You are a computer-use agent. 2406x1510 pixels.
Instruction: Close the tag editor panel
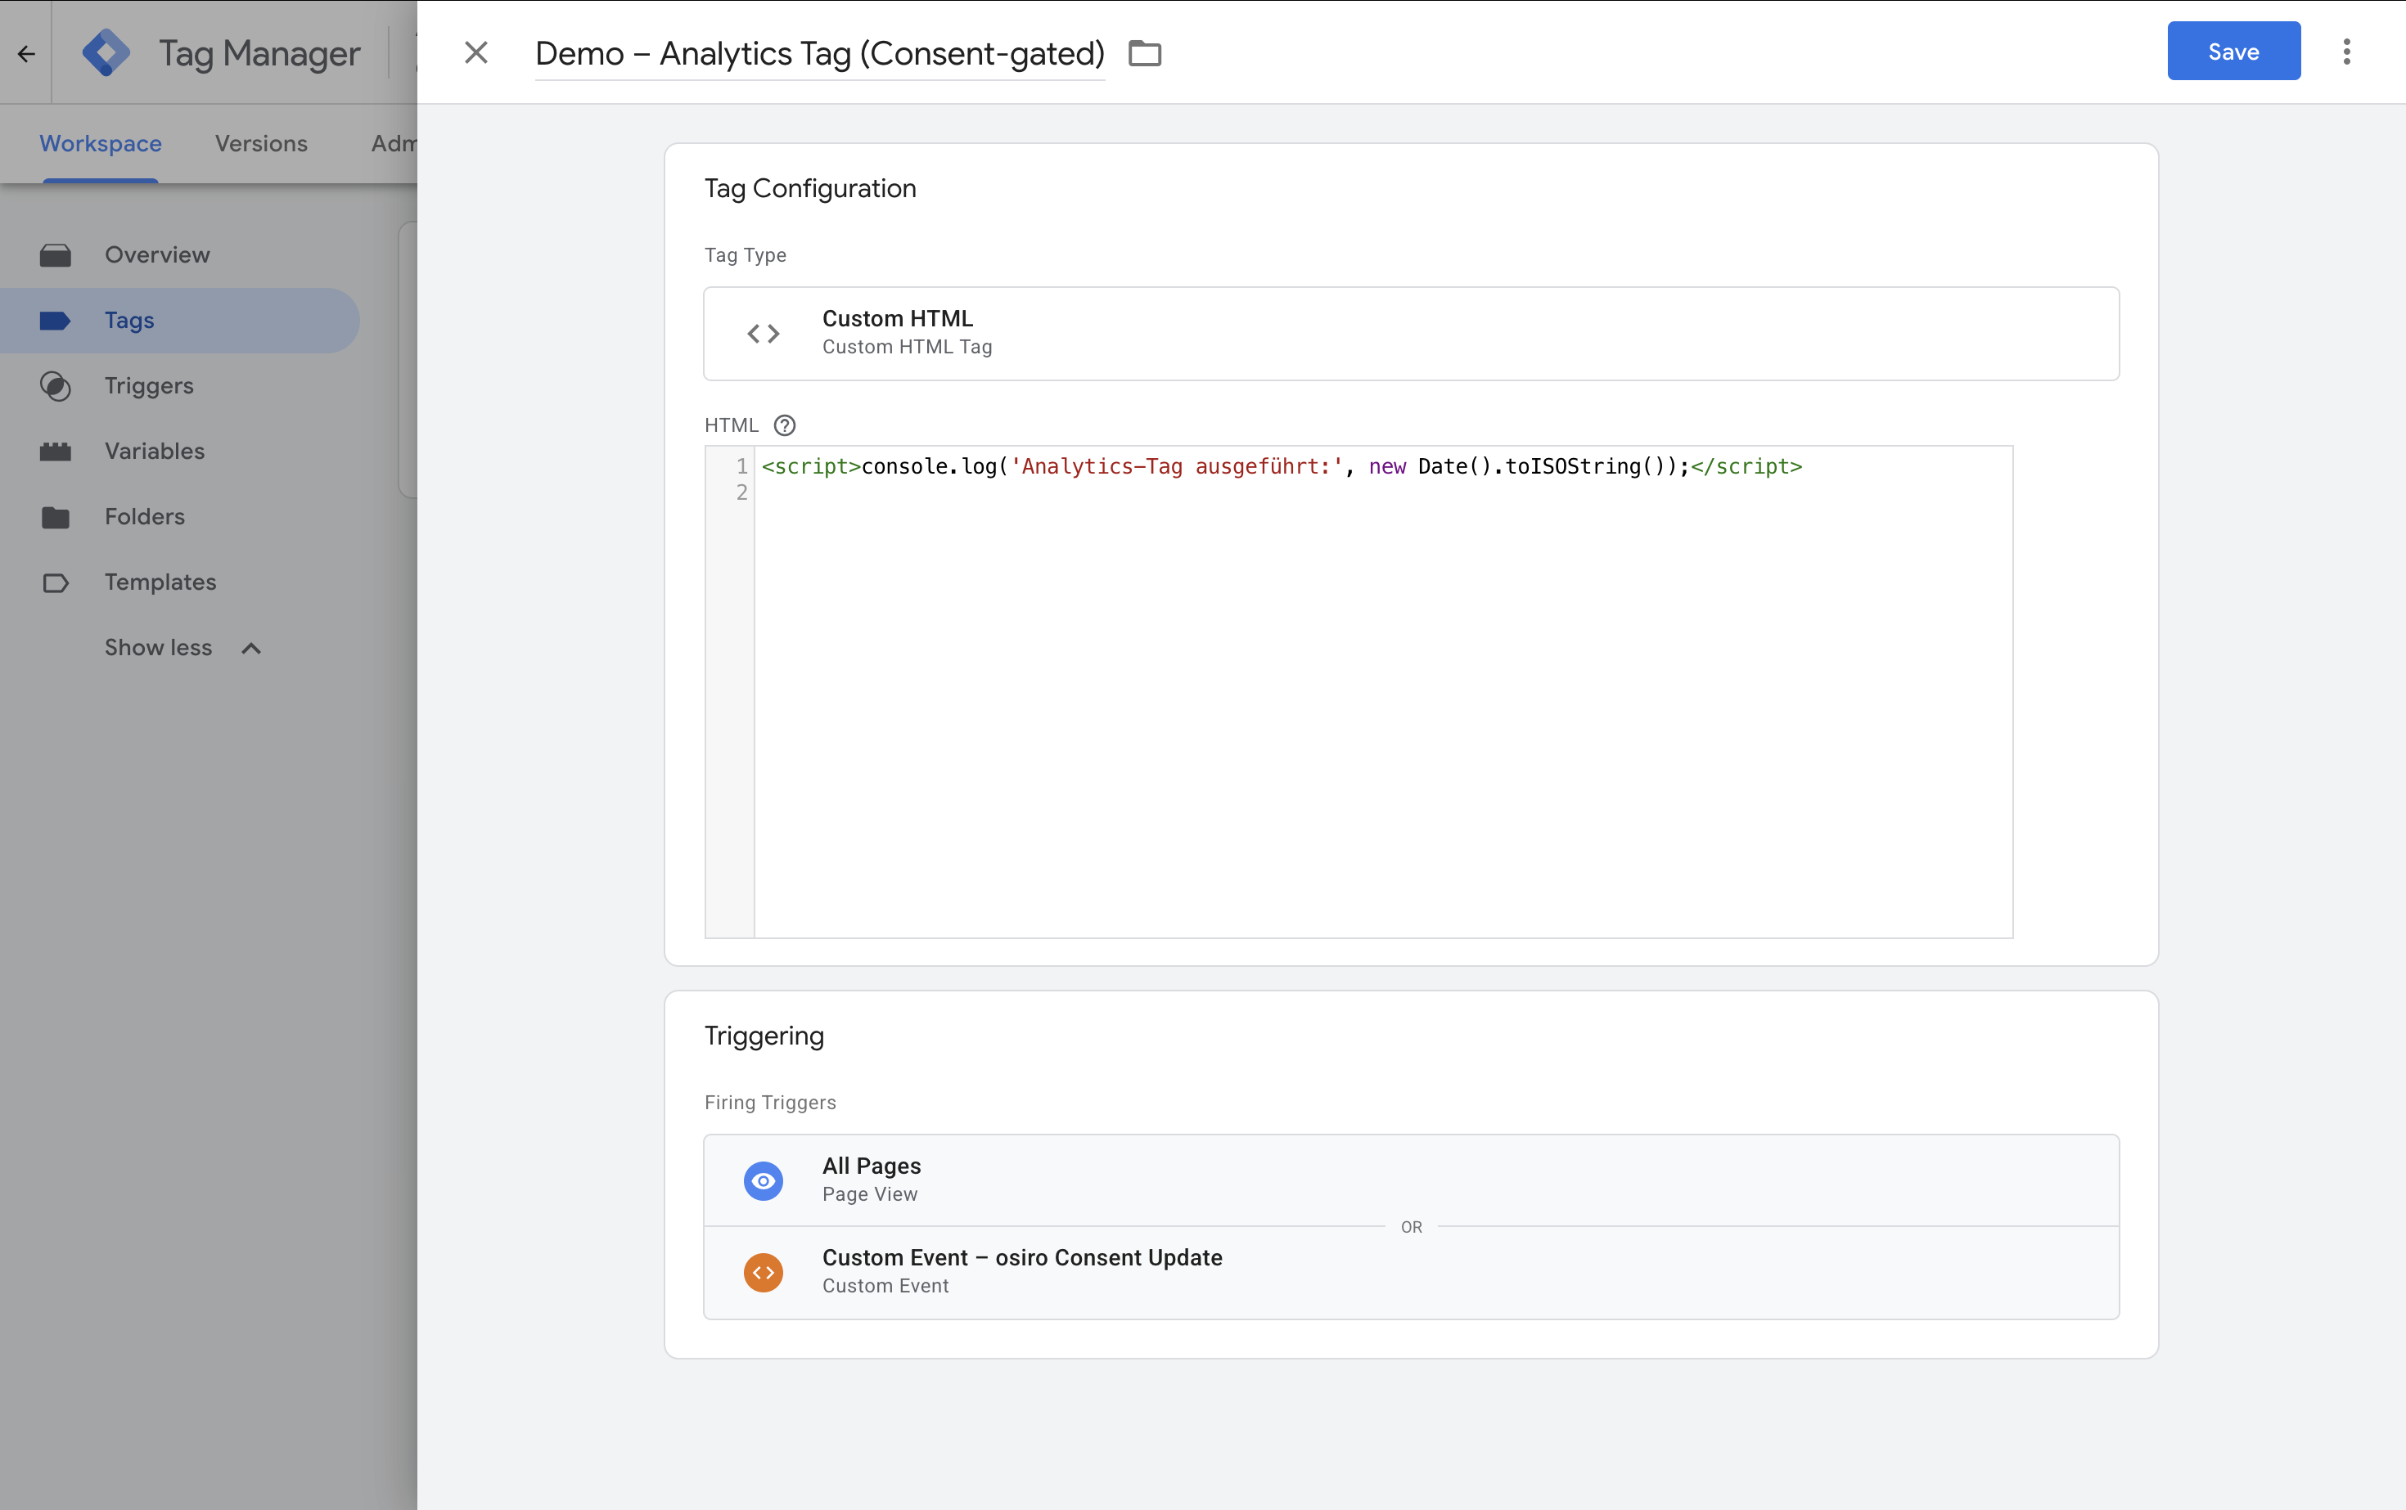tap(475, 52)
